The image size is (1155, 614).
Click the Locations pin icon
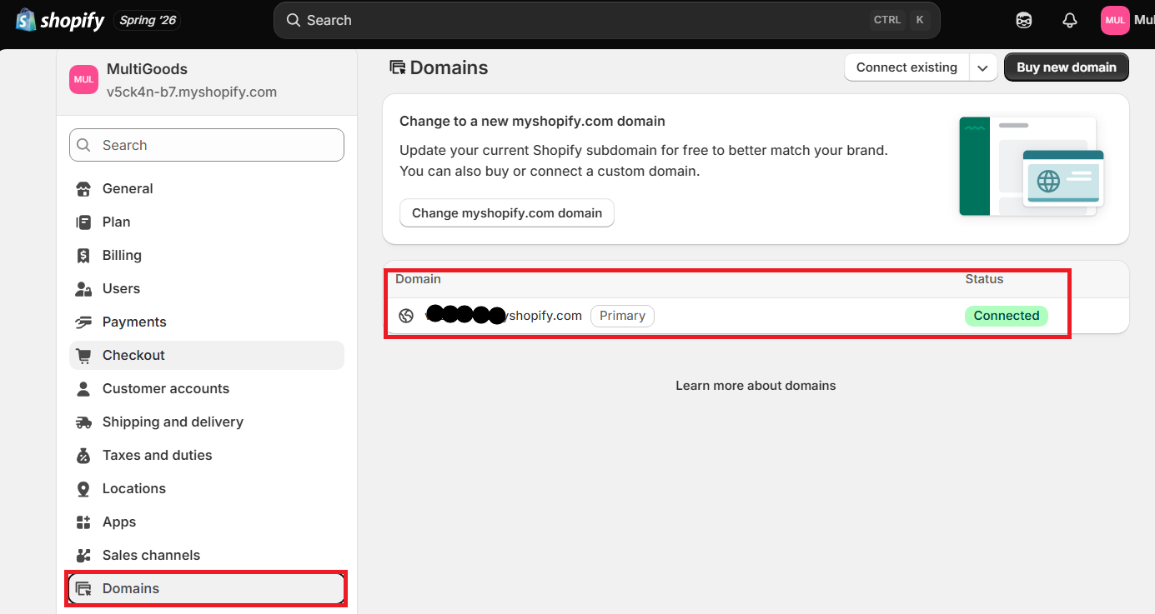(x=83, y=489)
